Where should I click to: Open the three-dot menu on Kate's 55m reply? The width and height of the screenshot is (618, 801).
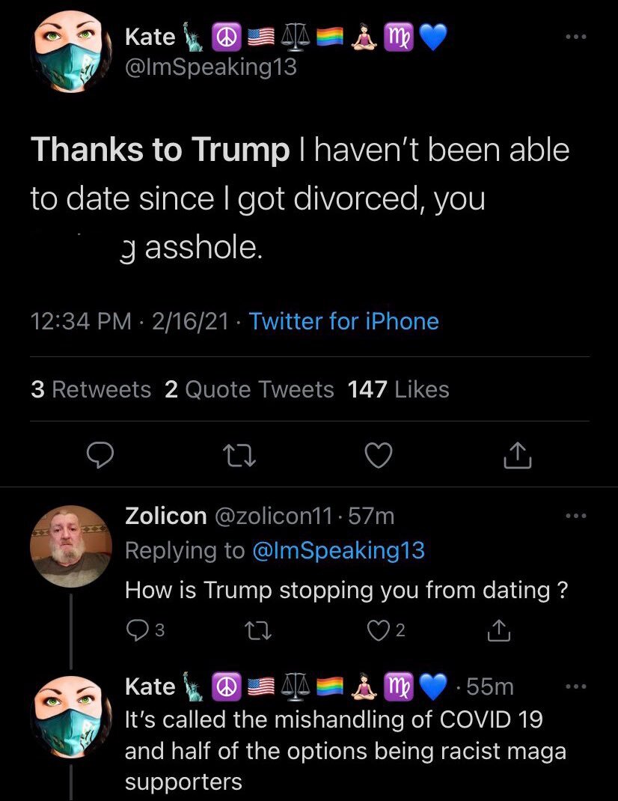[576, 686]
